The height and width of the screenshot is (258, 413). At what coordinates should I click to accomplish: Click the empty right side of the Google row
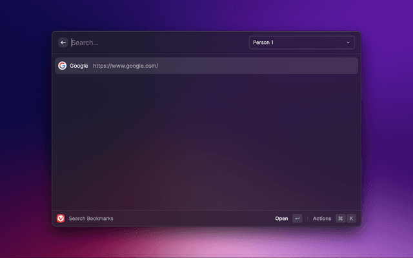point(271,66)
